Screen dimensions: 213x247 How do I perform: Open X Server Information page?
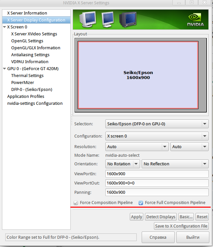point(27,13)
